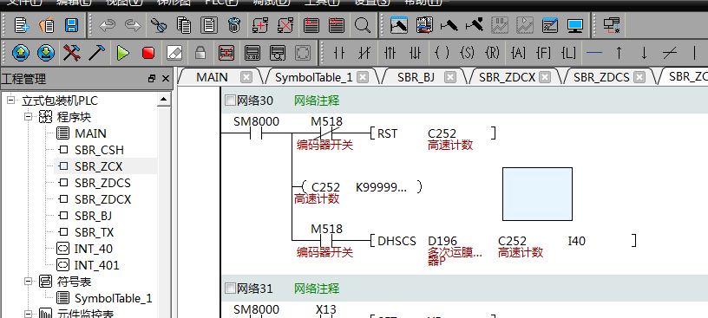Insert output coil symbol

pyautogui.click(x=442, y=53)
